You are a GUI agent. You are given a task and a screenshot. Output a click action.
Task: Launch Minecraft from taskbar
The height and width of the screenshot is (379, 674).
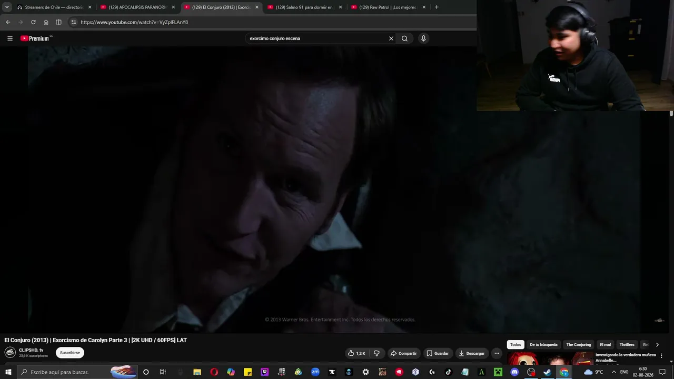[x=498, y=372]
